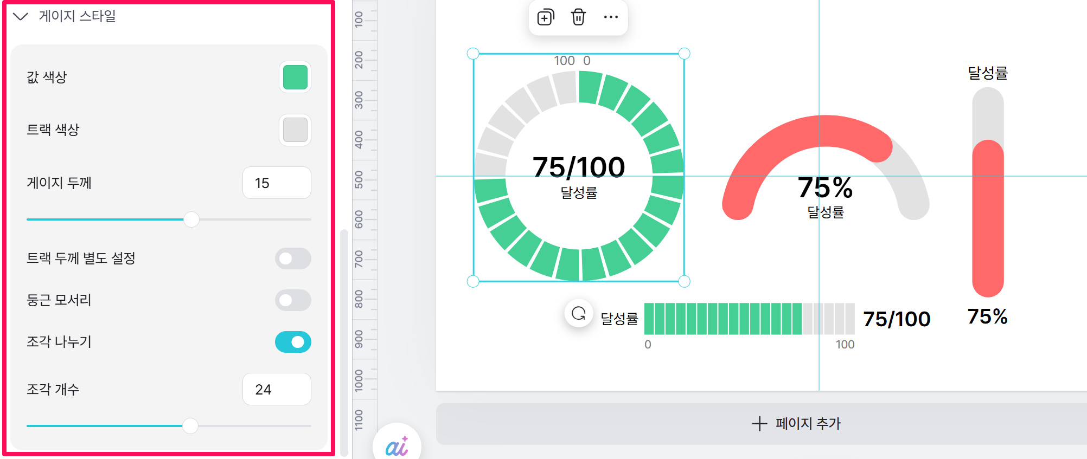Select the red vertical bar gauge
The width and height of the screenshot is (1087, 459).
[x=988, y=217]
